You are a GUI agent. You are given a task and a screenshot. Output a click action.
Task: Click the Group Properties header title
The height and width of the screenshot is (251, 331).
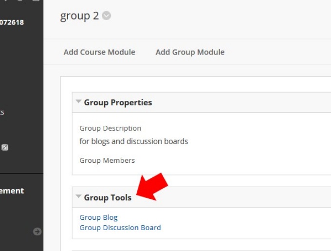click(x=118, y=102)
